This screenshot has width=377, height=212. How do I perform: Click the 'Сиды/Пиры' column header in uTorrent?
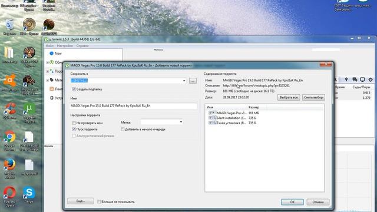(361, 87)
